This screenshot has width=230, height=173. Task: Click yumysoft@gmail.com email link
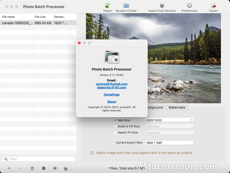(x=112, y=84)
